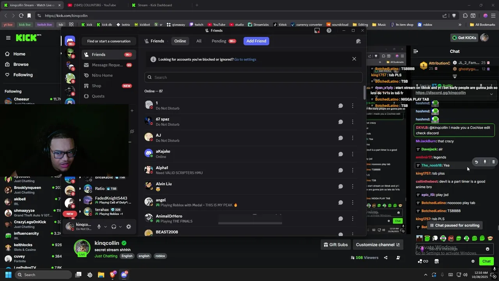The height and width of the screenshot is (281, 499).
Task: Open Discord Help question mark icon
Action: click(x=329, y=30)
